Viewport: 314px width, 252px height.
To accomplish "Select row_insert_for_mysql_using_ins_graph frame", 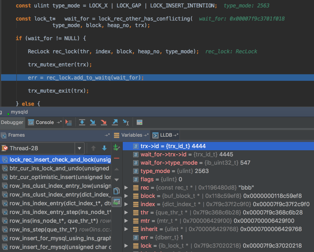I will tap(56, 238).
